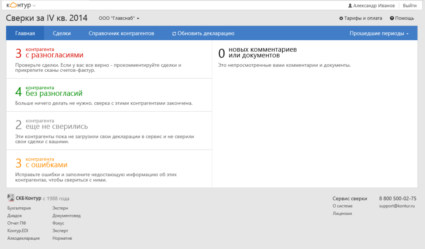Click Сервис сверки footer heading
The width and height of the screenshot is (425, 249).
(x=350, y=199)
